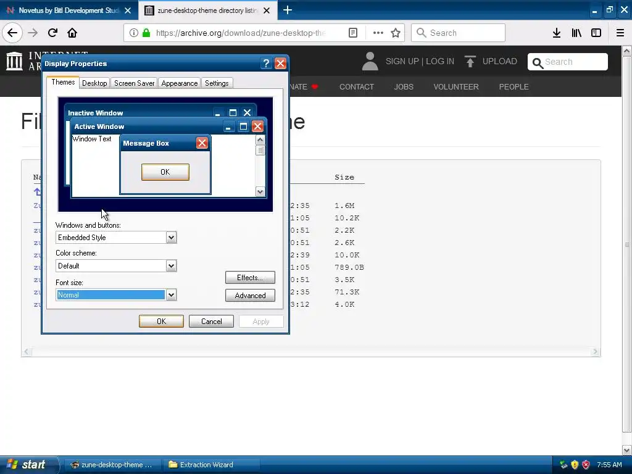Open the downloads arrow icon
This screenshot has height=474, width=632.
pos(557,33)
